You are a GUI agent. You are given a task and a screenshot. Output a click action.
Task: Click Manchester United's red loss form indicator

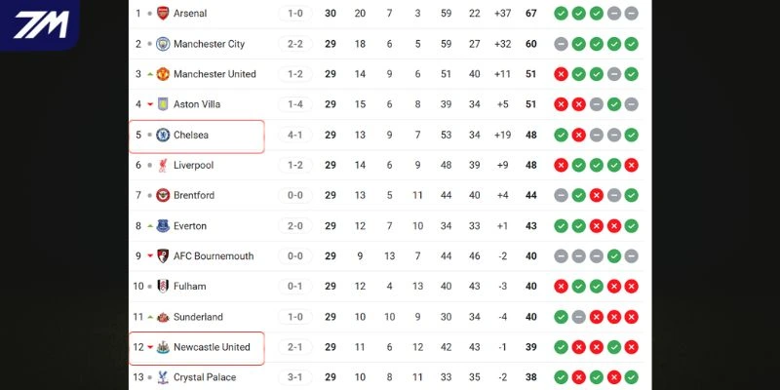coord(561,74)
